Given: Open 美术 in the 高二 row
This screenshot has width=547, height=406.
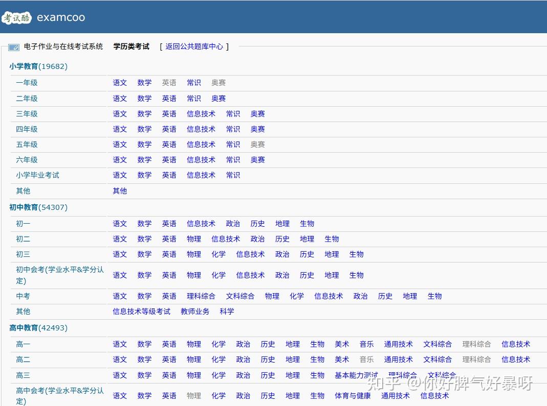Looking at the screenshot, I should coord(342,360).
